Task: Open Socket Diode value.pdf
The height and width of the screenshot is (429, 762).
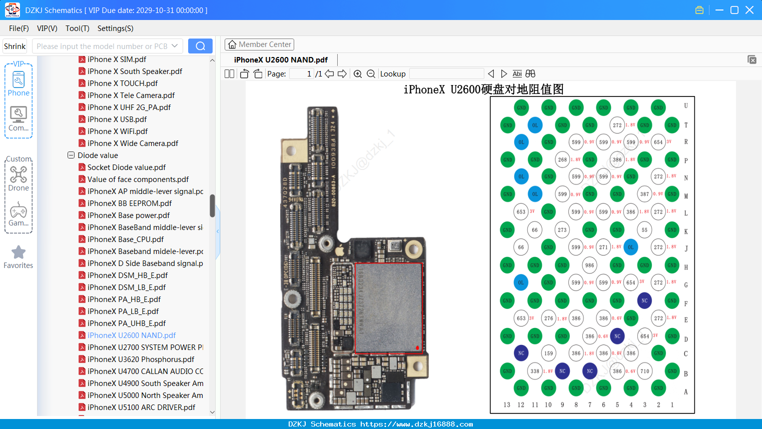Action: tap(127, 167)
